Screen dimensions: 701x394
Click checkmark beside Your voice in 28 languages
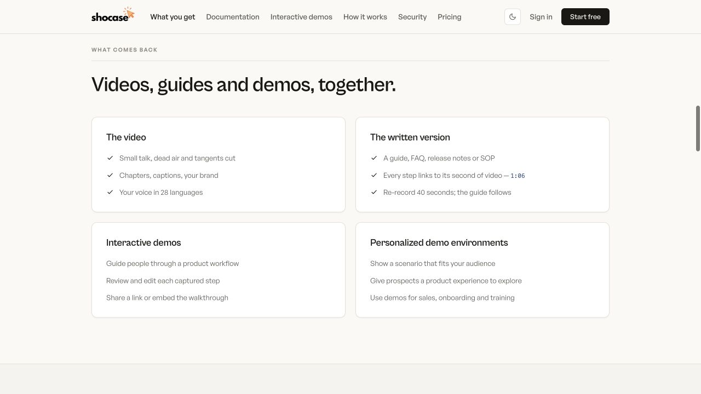(x=110, y=192)
